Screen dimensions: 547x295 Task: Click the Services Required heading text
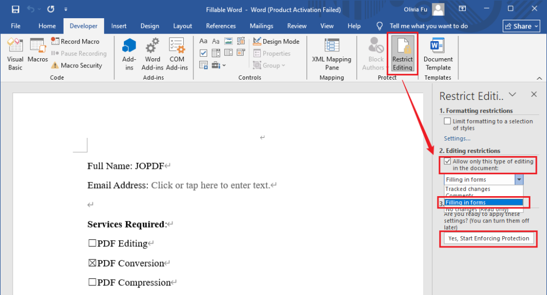127,224
